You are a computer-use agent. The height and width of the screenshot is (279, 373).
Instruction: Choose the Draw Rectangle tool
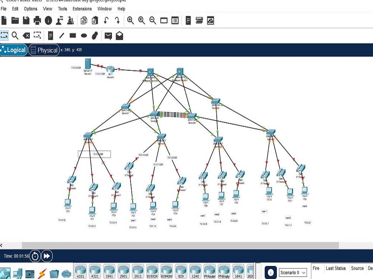73,36
